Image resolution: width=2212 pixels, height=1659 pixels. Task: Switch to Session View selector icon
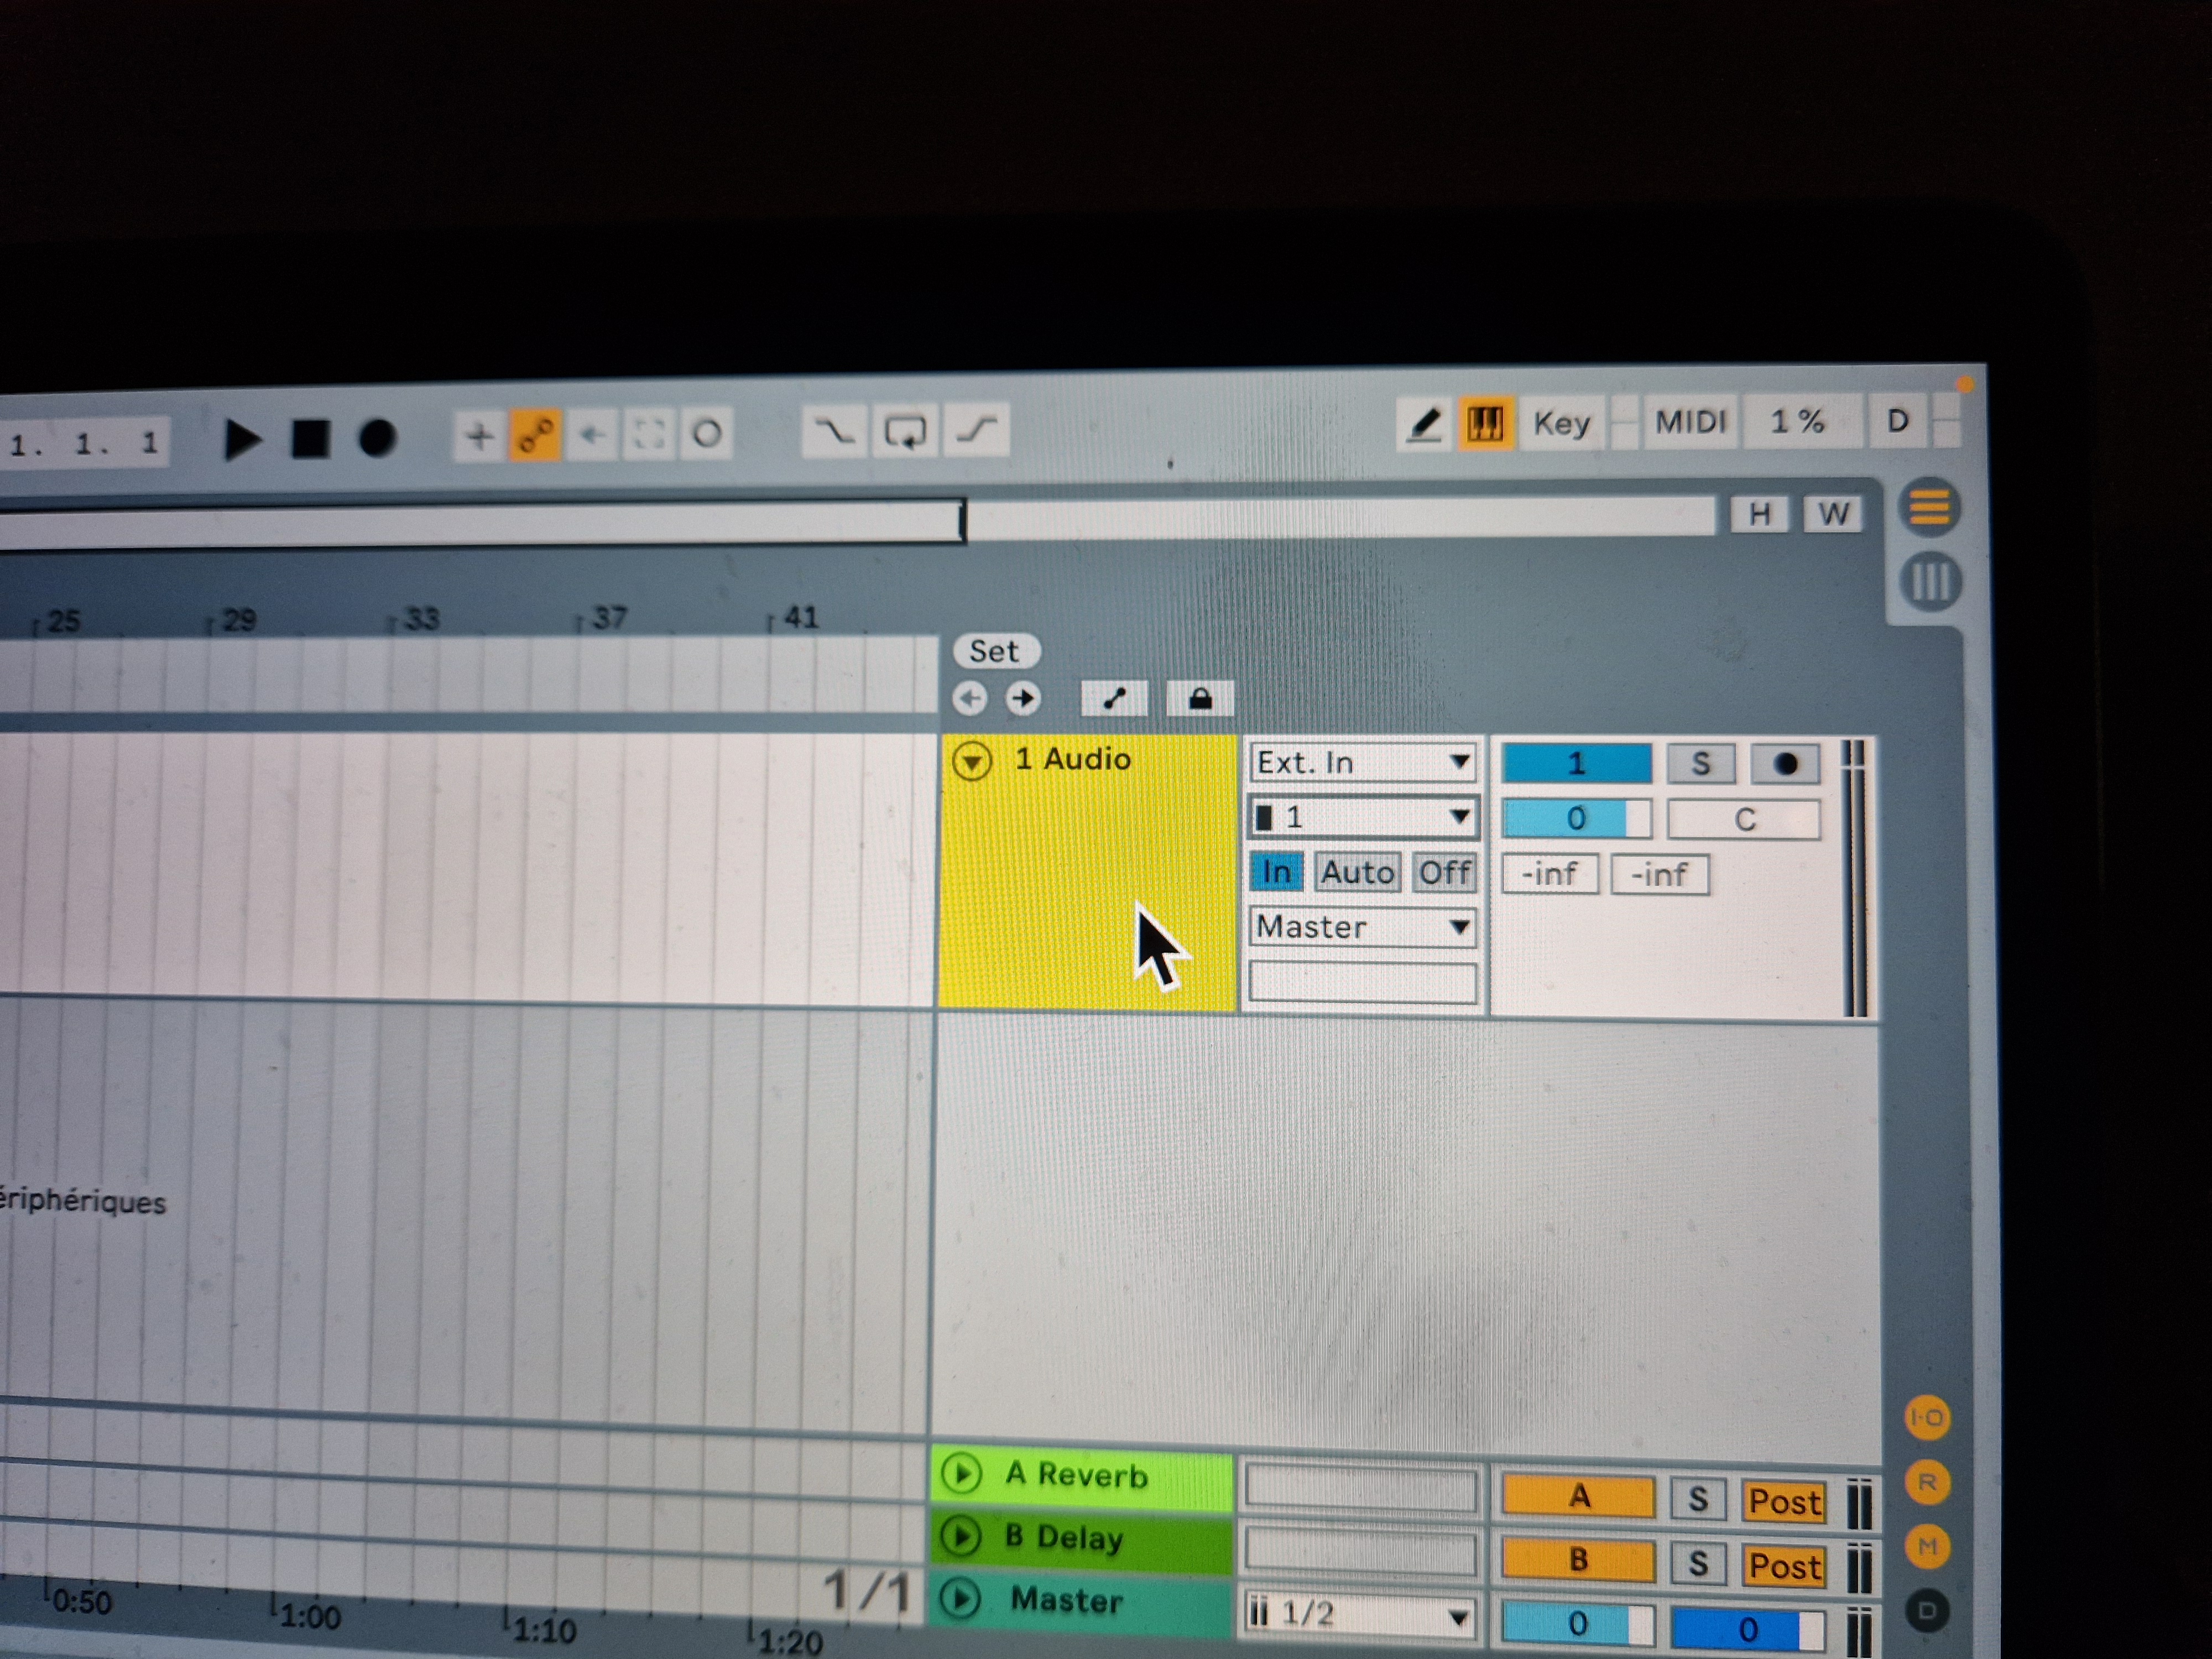coord(1930,581)
